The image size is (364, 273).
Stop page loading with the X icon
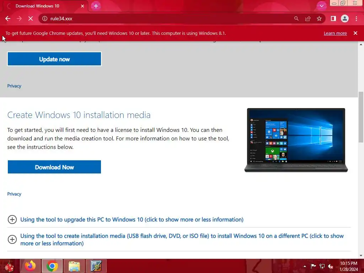(31, 18)
